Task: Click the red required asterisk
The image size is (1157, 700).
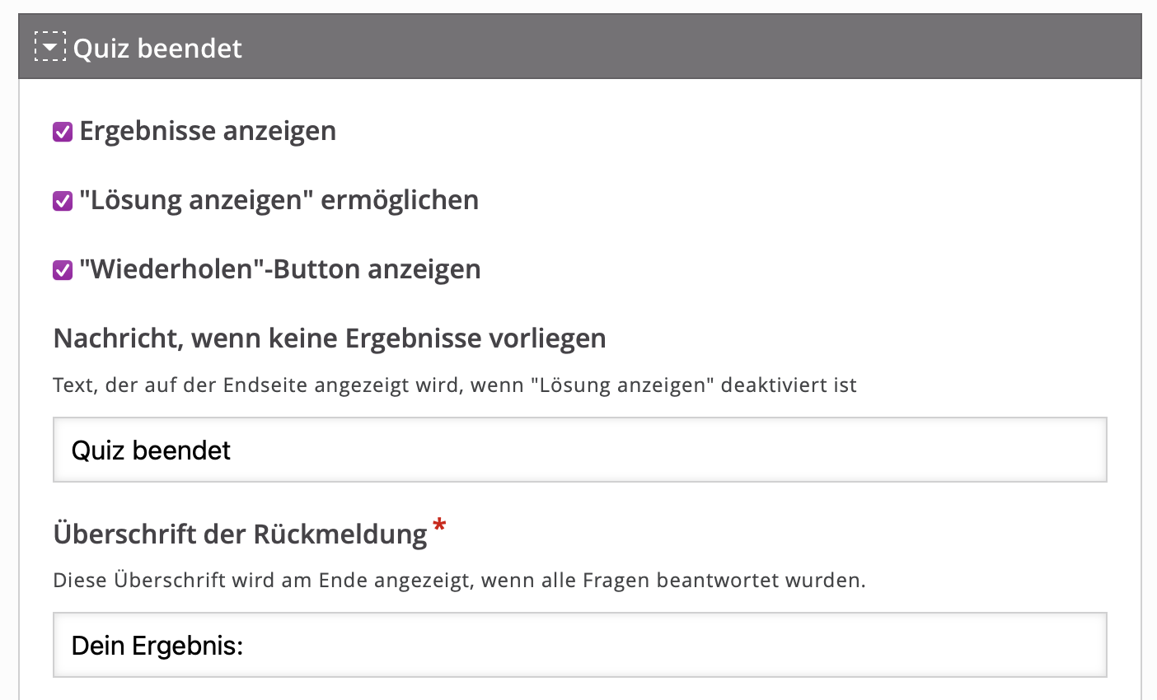Action: click(x=439, y=525)
